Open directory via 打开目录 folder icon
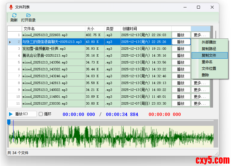The image size is (231, 166). (x=28, y=15)
